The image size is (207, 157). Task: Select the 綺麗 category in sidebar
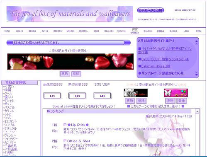coord(7,90)
